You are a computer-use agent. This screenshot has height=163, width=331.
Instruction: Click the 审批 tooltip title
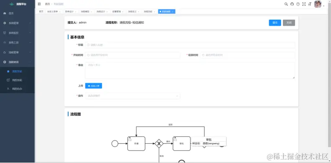tap(209, 139)
